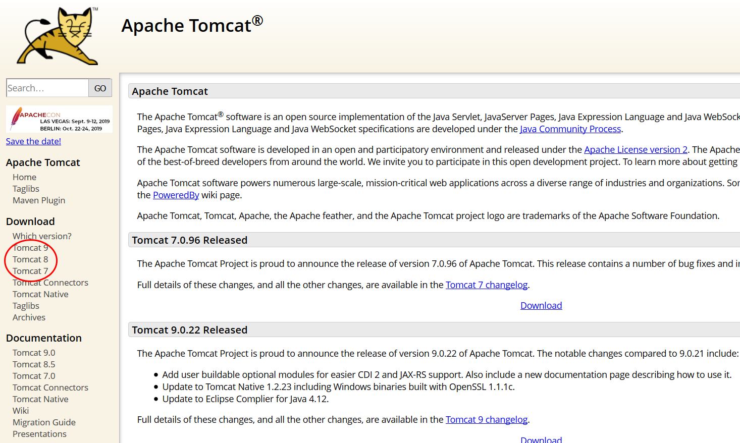The width and height of the screenshot is (740, 443).
Task: Click the Apache Tomcat sidebar section heading
Action: point(43,162)
